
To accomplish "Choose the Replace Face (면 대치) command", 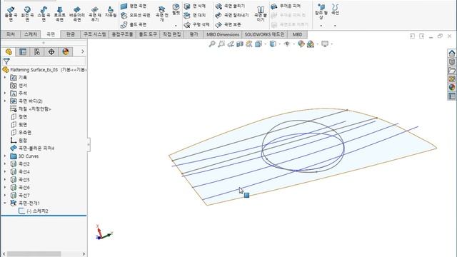I will pos(195,15).
